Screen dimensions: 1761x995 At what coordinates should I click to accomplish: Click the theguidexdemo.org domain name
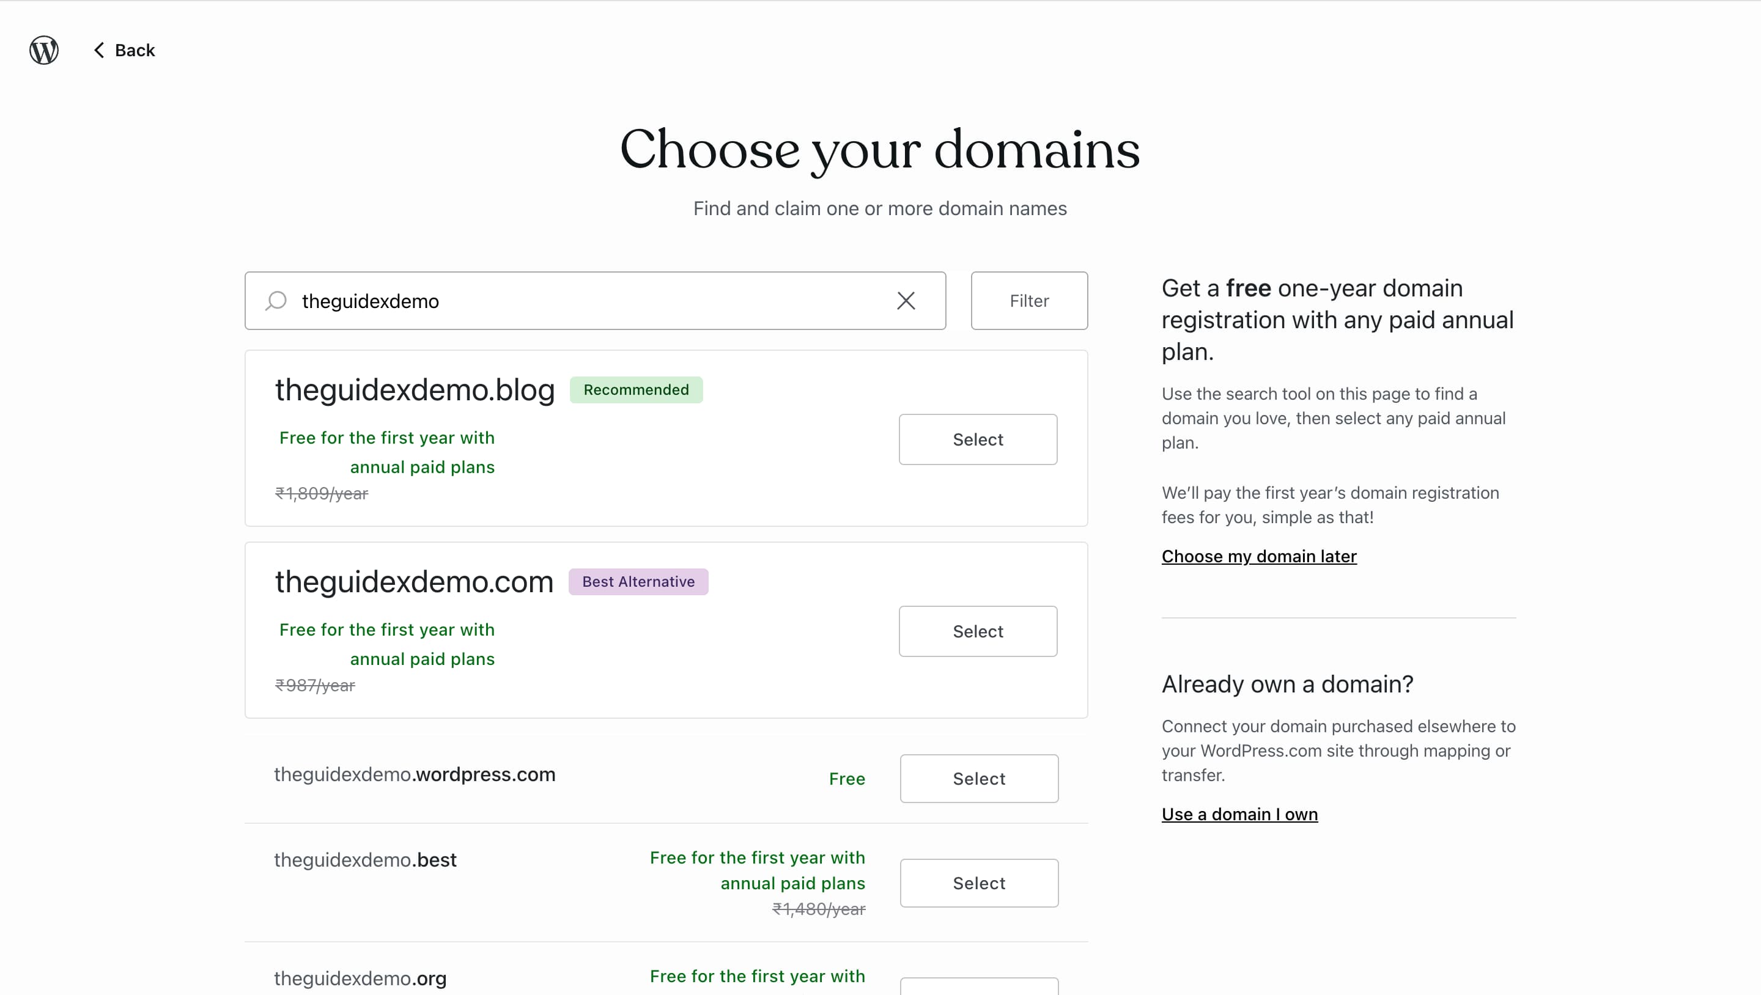(360, 978)
